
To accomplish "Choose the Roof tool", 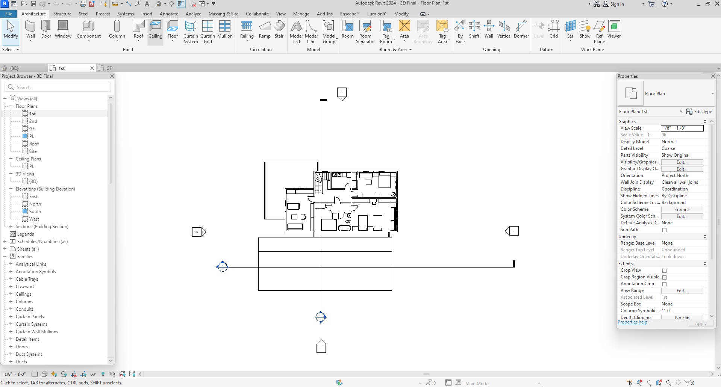I will [x=138, y=30].
